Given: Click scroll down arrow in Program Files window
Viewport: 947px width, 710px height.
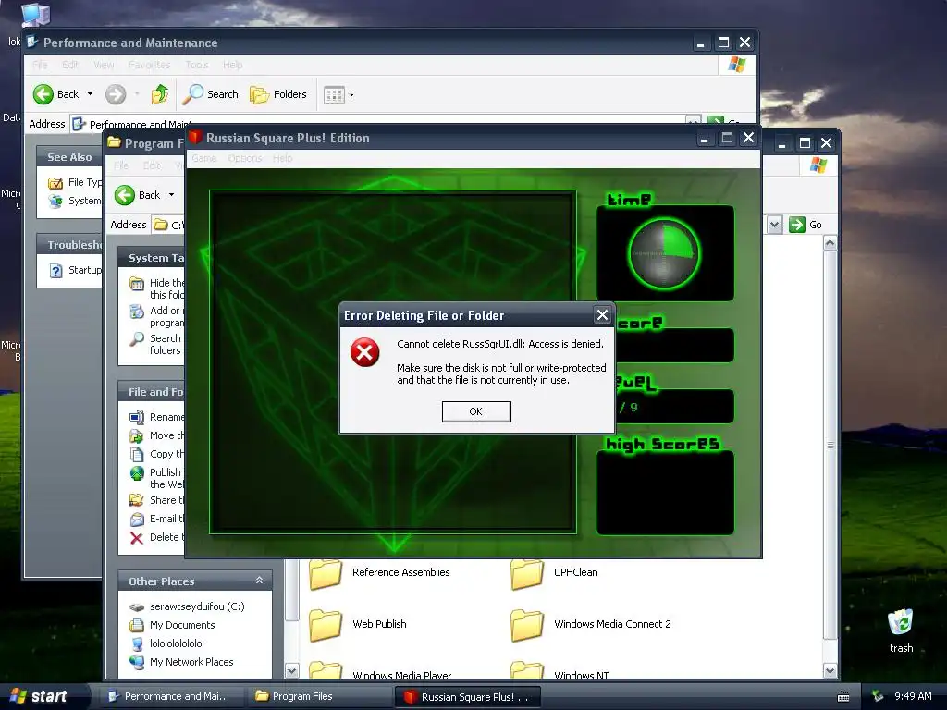Looking at the screenshot, I should coord(830,671).
